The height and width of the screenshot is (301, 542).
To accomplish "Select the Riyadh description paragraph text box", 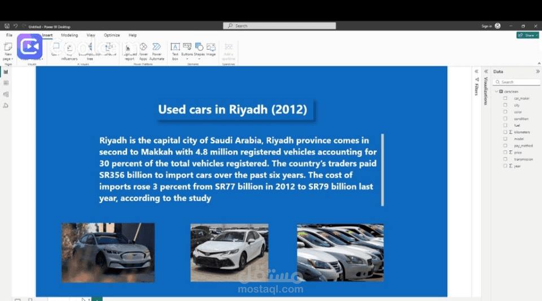I will coord(238,169).
